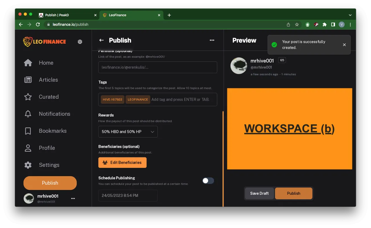
Task: Switch to the LeoFinance tab
Action: coord(131,15)
